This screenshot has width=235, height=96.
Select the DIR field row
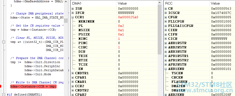click(114, 52)
